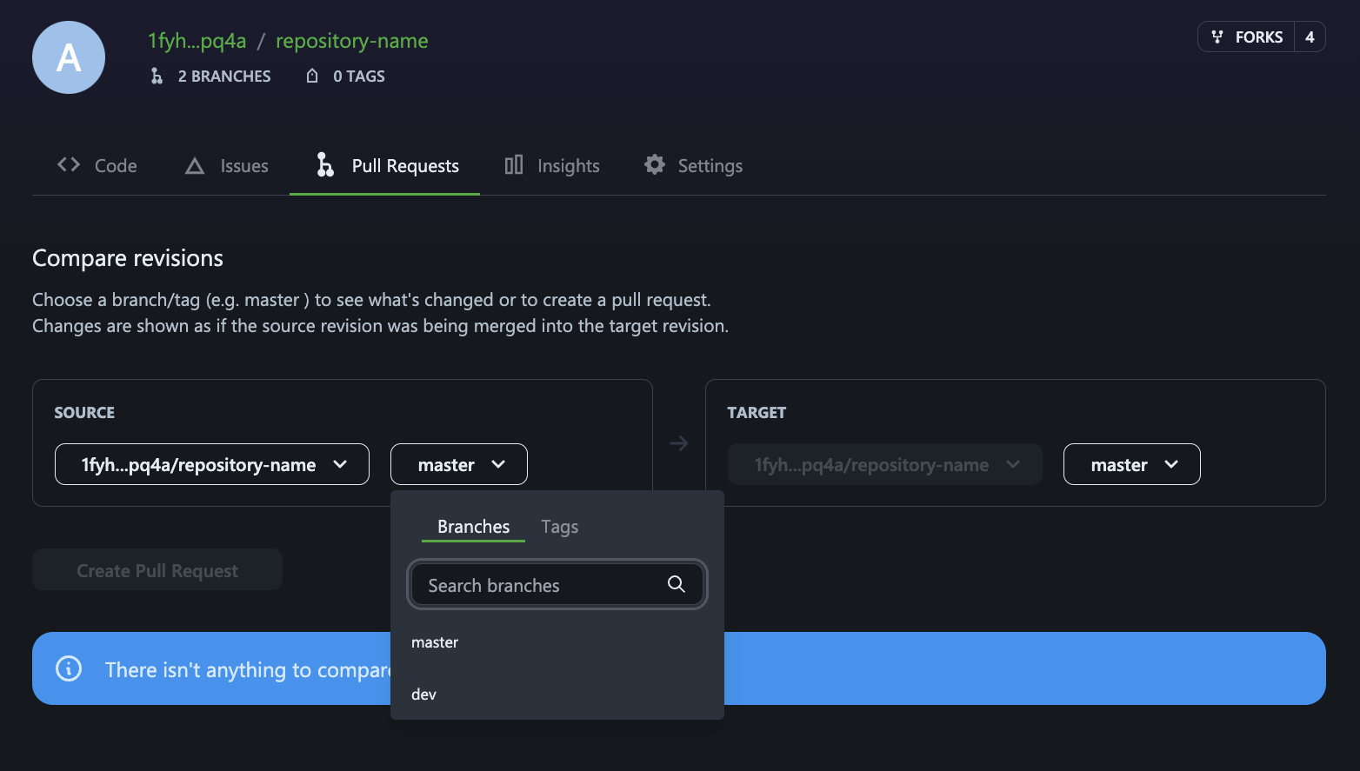1360x771 pixels.
Task: Click the forks count 4
Action: pyautogui.click(x=1310, y=37)
